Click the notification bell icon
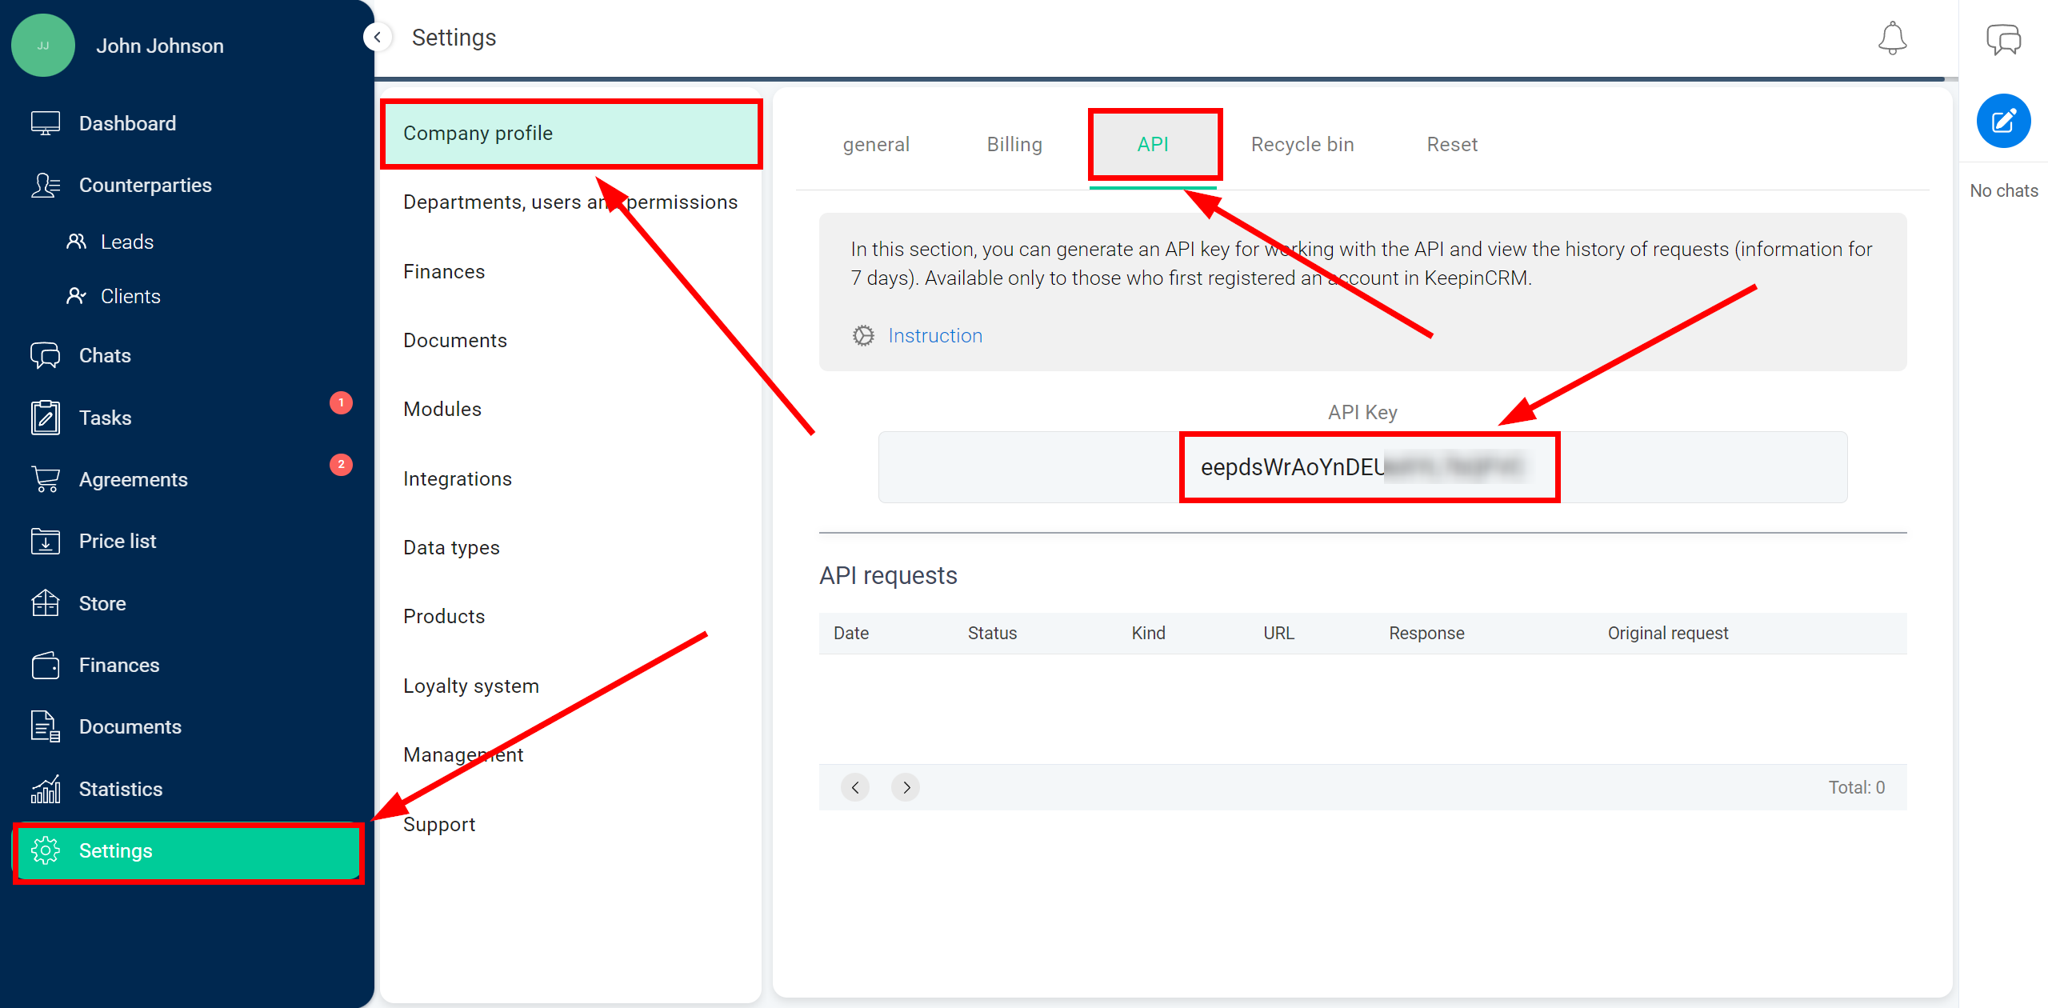The width and height of the screenshot is (2048, 1008). pos(1893,38)
